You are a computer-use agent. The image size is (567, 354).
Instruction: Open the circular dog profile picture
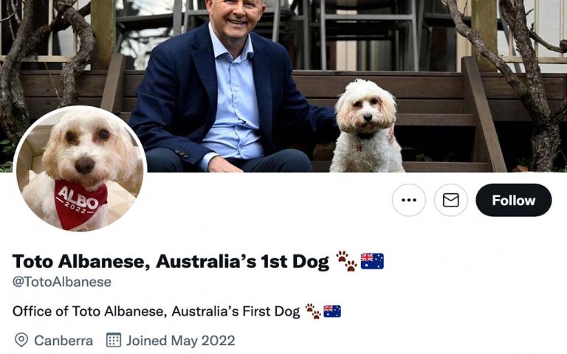click(x=80, y=169)
